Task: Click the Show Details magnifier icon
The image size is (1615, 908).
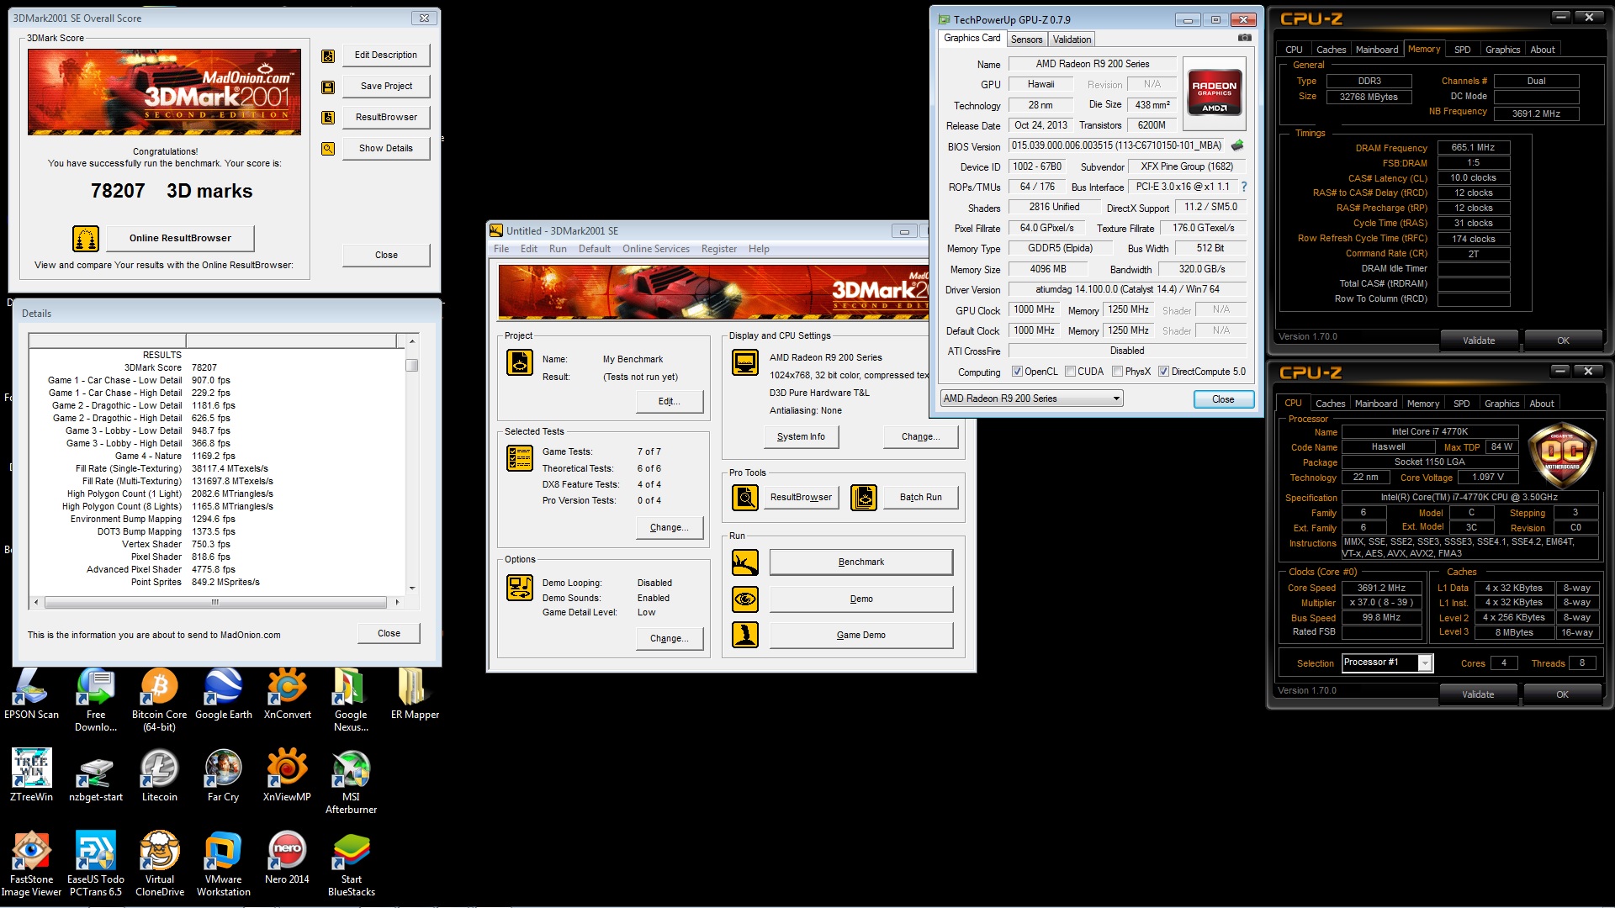Action: 328,149
